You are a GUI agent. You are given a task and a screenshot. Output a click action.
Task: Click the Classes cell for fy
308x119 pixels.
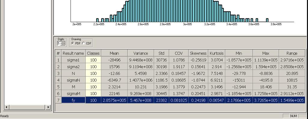pos(93,100)
